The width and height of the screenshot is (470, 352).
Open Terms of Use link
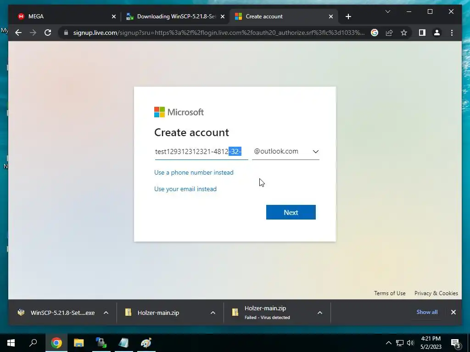click(x=390, y=293)
